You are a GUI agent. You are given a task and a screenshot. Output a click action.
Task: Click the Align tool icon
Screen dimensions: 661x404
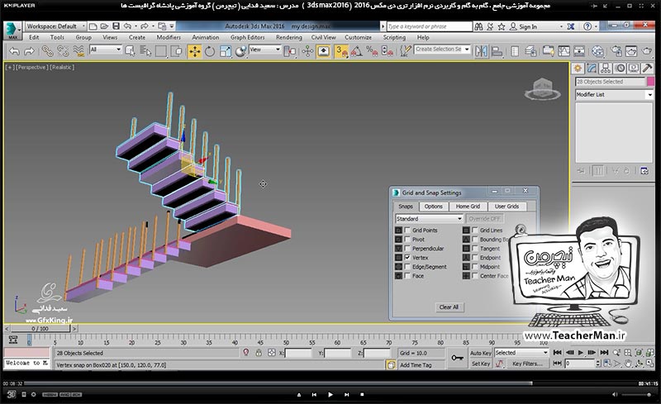click(497, 51)
